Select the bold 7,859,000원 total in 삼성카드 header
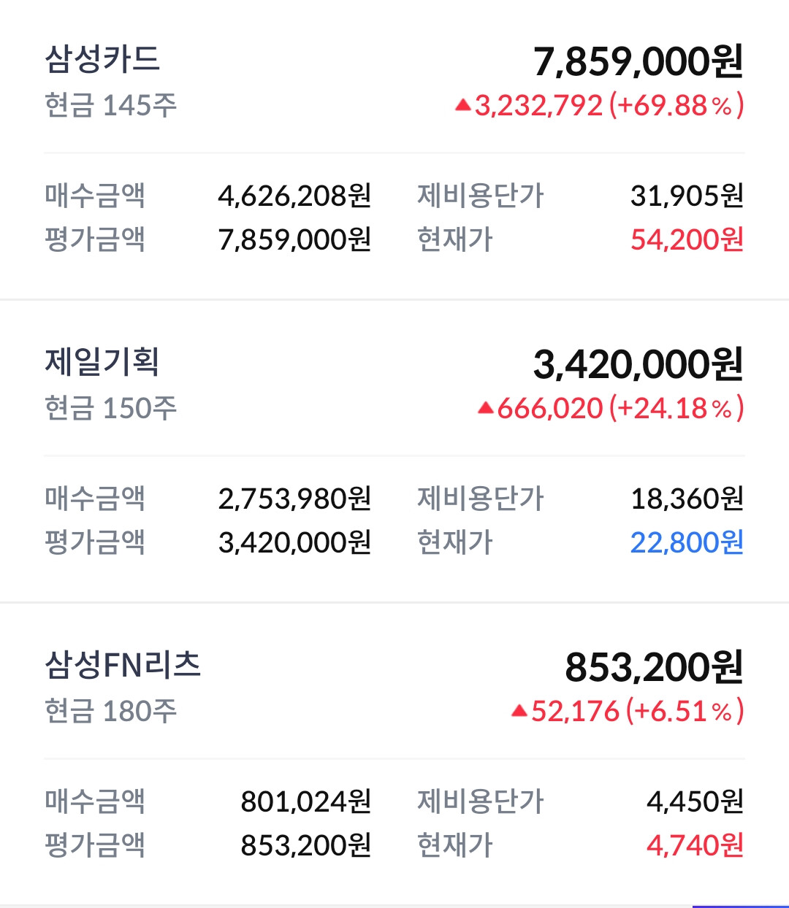 638,61
